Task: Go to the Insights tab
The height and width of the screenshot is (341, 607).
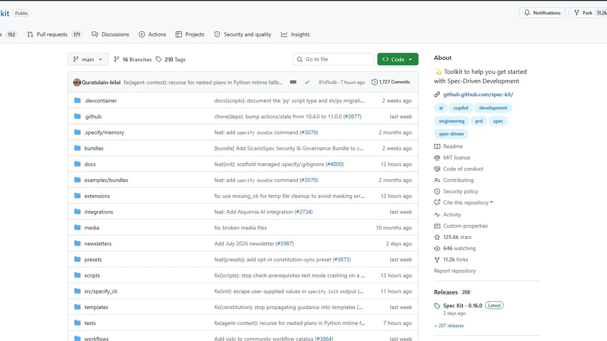Action: 296,34
